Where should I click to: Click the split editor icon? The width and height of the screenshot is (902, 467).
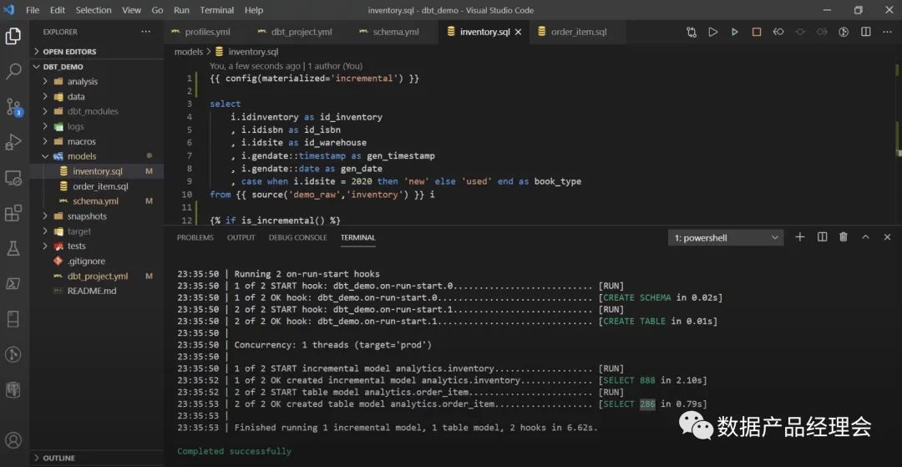[x=865, y=32]
